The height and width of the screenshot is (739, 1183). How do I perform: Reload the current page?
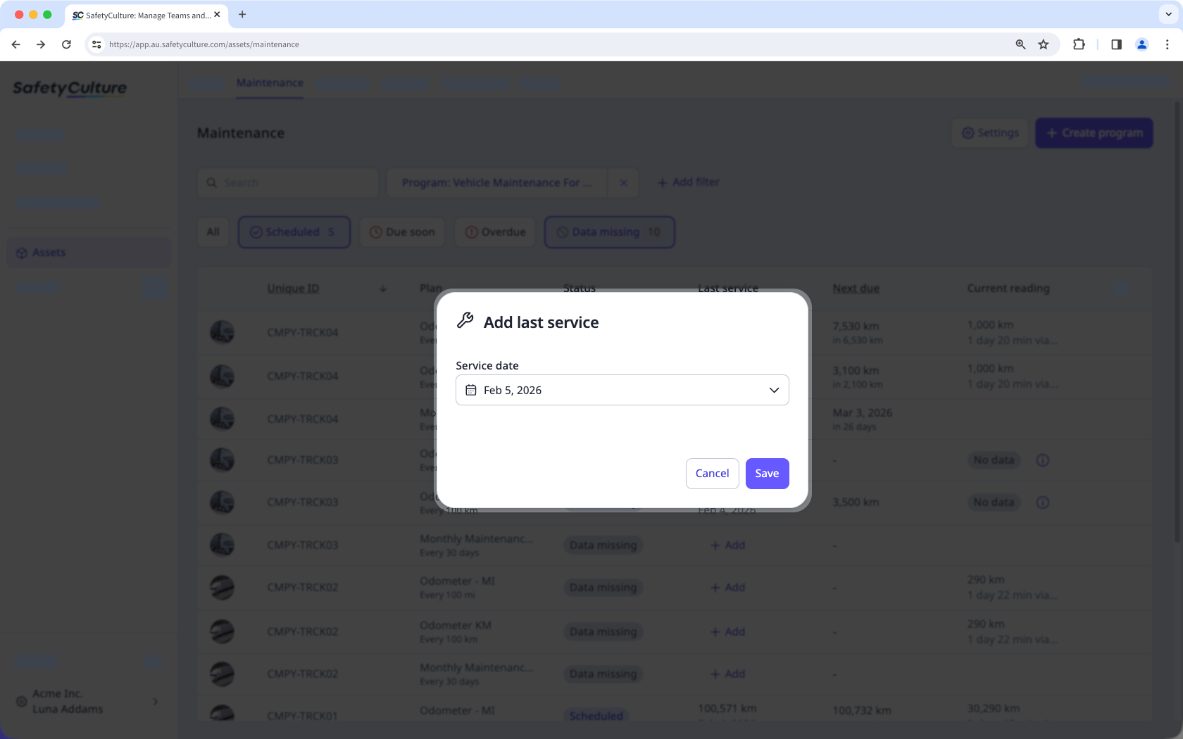pos(66,44)
